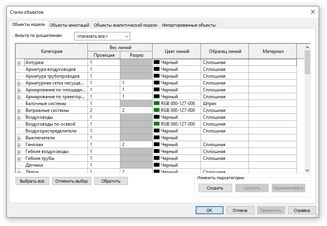Click the Материал column header
Screen dimensions: 327x226
[273, 51]
